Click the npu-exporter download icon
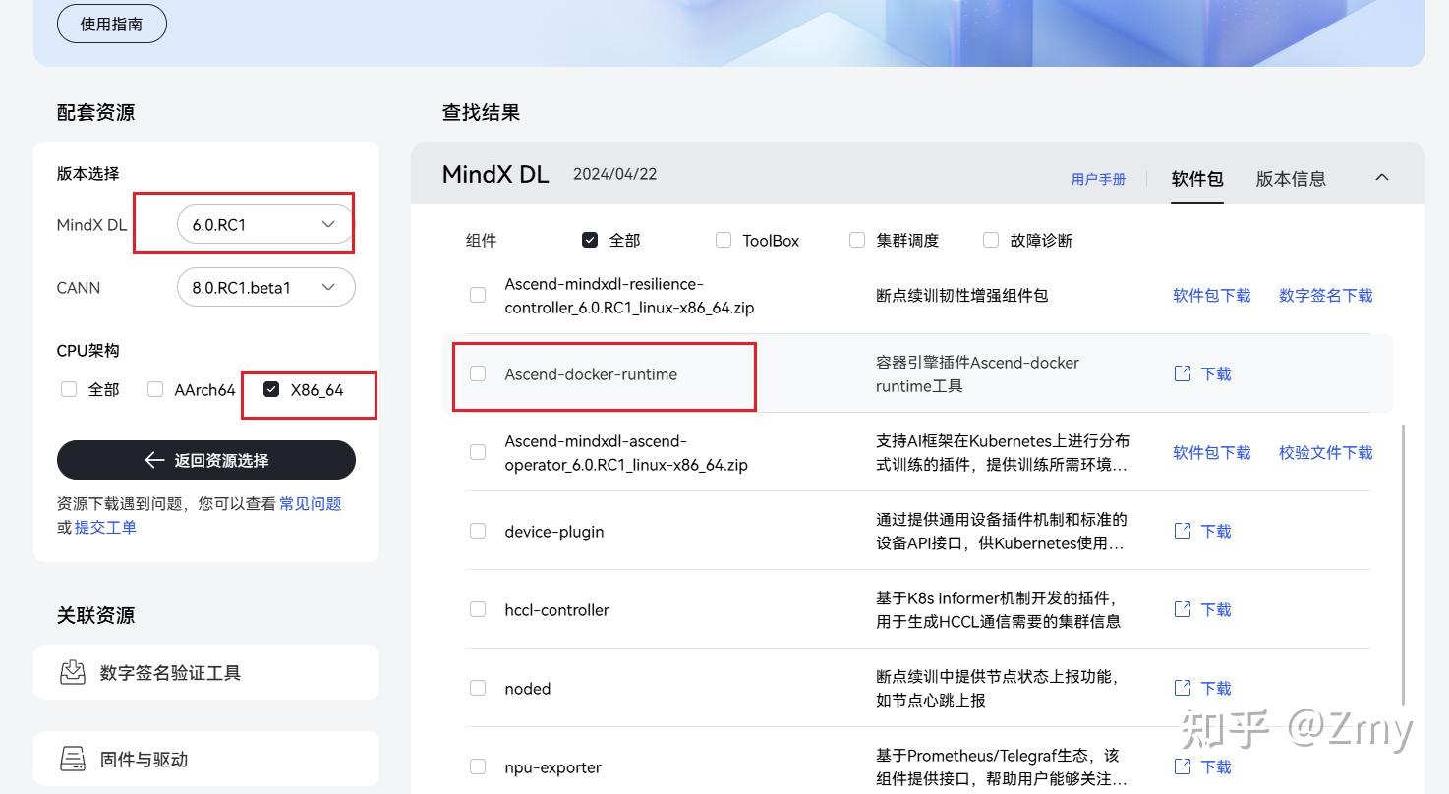1449x794 pixels. (1182, 766)
